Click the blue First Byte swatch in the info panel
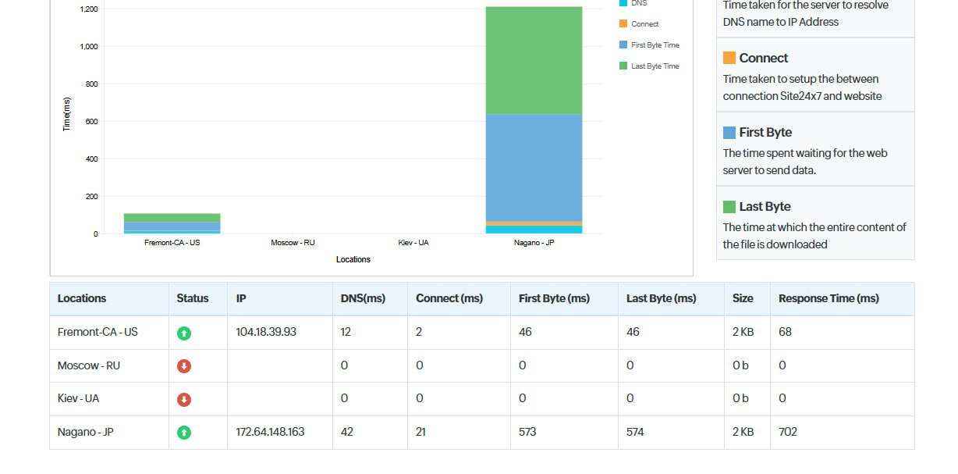Screen dimensions: 958x474 click(729, 132)
